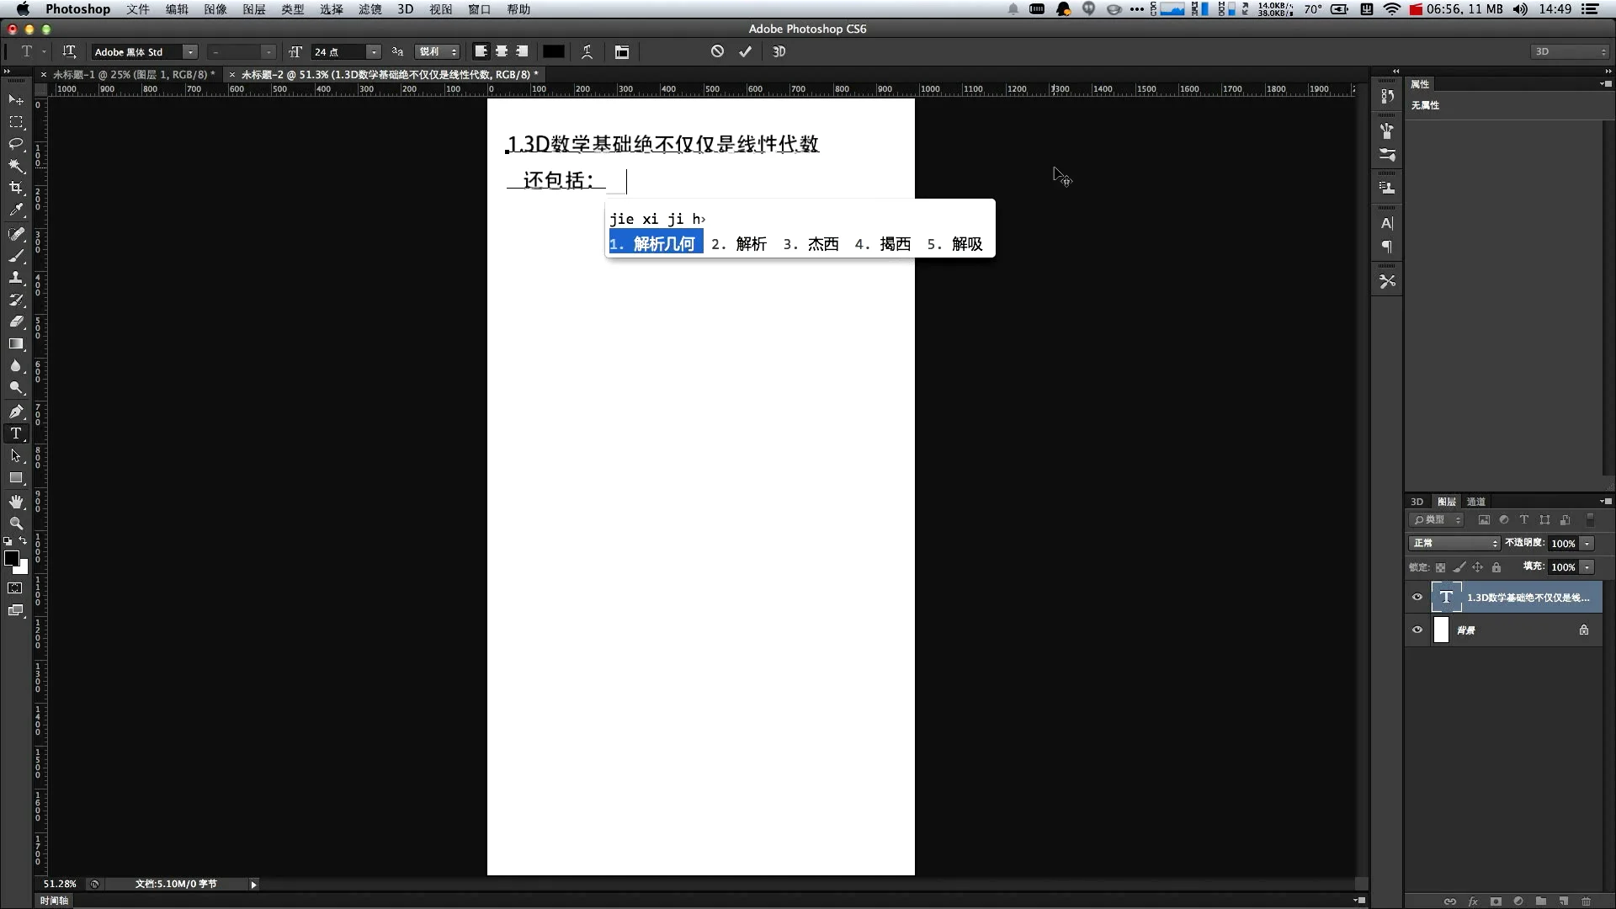Select the Blur tool

click(16, 365)
